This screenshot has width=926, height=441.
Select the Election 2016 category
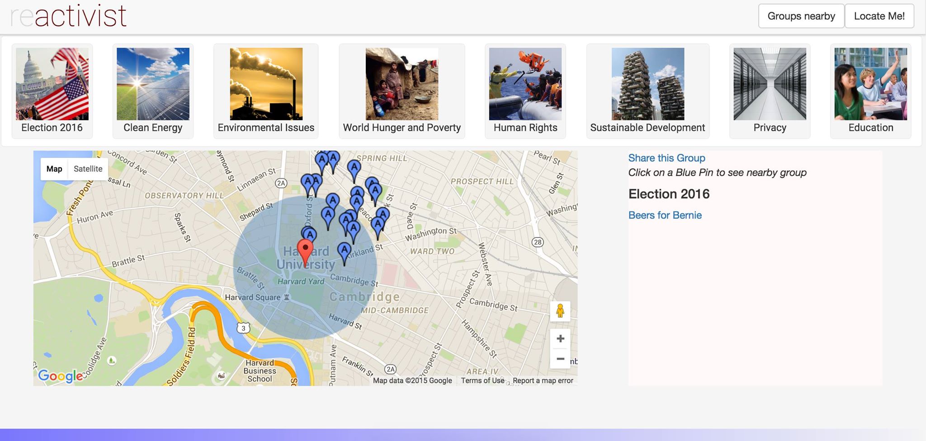point(52,91)
